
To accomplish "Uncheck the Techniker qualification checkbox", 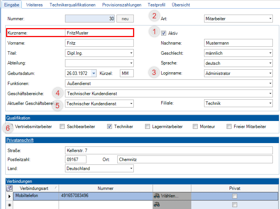I will (110, 127).
